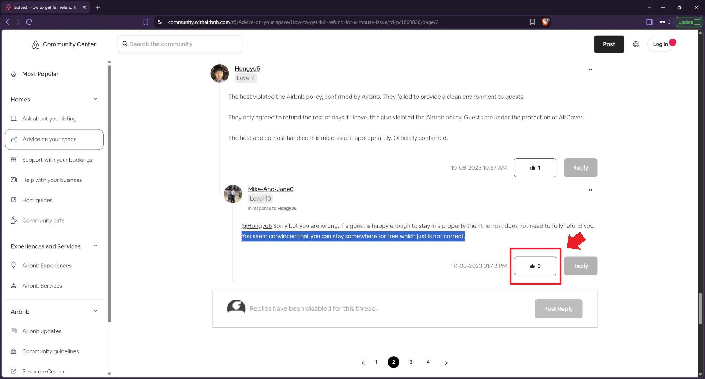Select Support with your bookings
Image resolution: width=705 pixels, height=379 pixels.
click(57, 160)
